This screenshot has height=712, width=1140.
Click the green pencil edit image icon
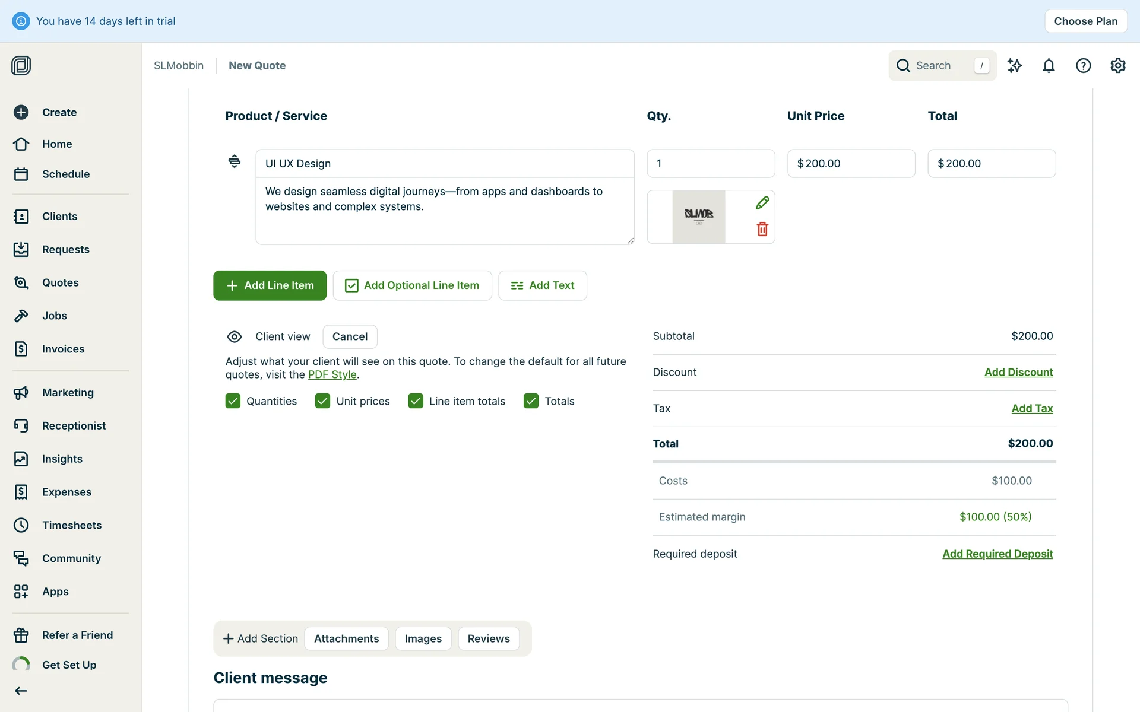tap(762, 203)
